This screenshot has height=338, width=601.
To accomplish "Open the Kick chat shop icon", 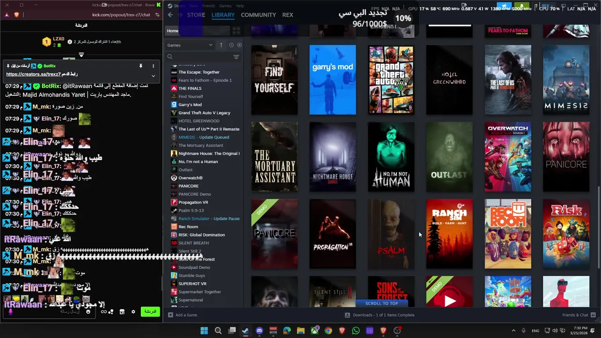I will coord(122,312).
